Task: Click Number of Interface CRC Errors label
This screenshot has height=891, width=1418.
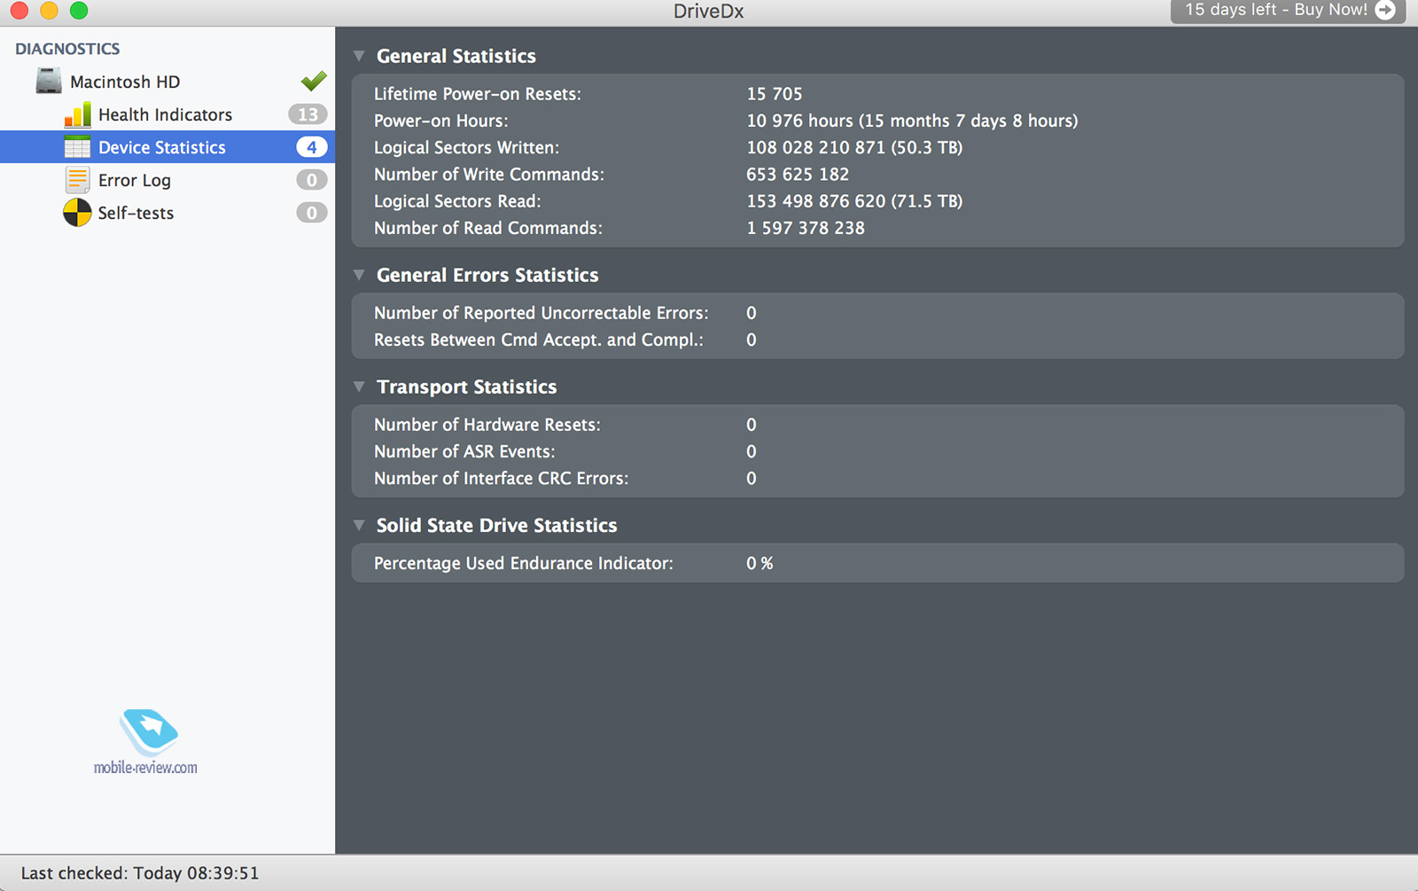Action: pos(502,478)
